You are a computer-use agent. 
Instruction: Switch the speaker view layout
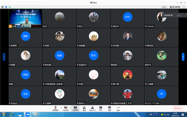(x=175, y=7)
